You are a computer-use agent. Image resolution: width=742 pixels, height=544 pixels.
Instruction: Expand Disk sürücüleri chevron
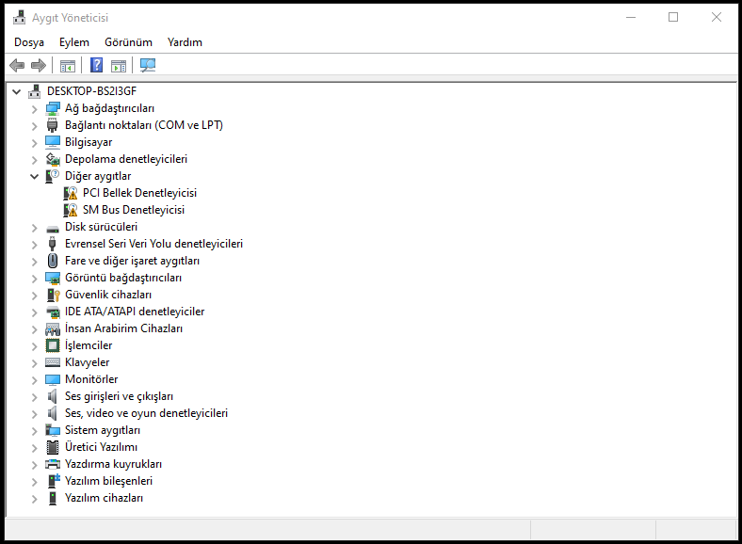coord(34,228)
